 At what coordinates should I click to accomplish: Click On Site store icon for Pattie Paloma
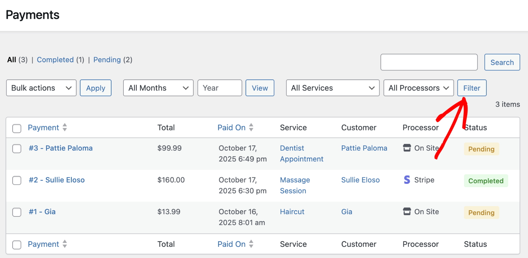click(x=407, y=148)
